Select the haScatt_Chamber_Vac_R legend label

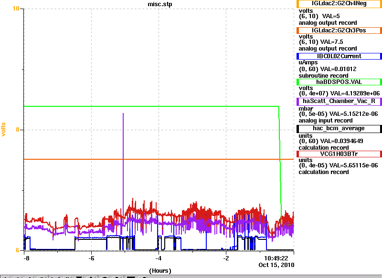point(339,102)
